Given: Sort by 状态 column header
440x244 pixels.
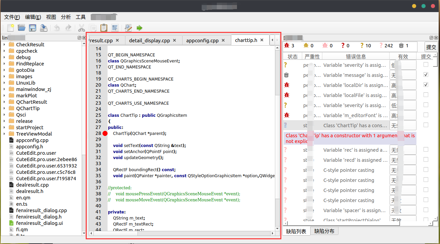Looking at the screenshot, I should (x=293, y=57).
